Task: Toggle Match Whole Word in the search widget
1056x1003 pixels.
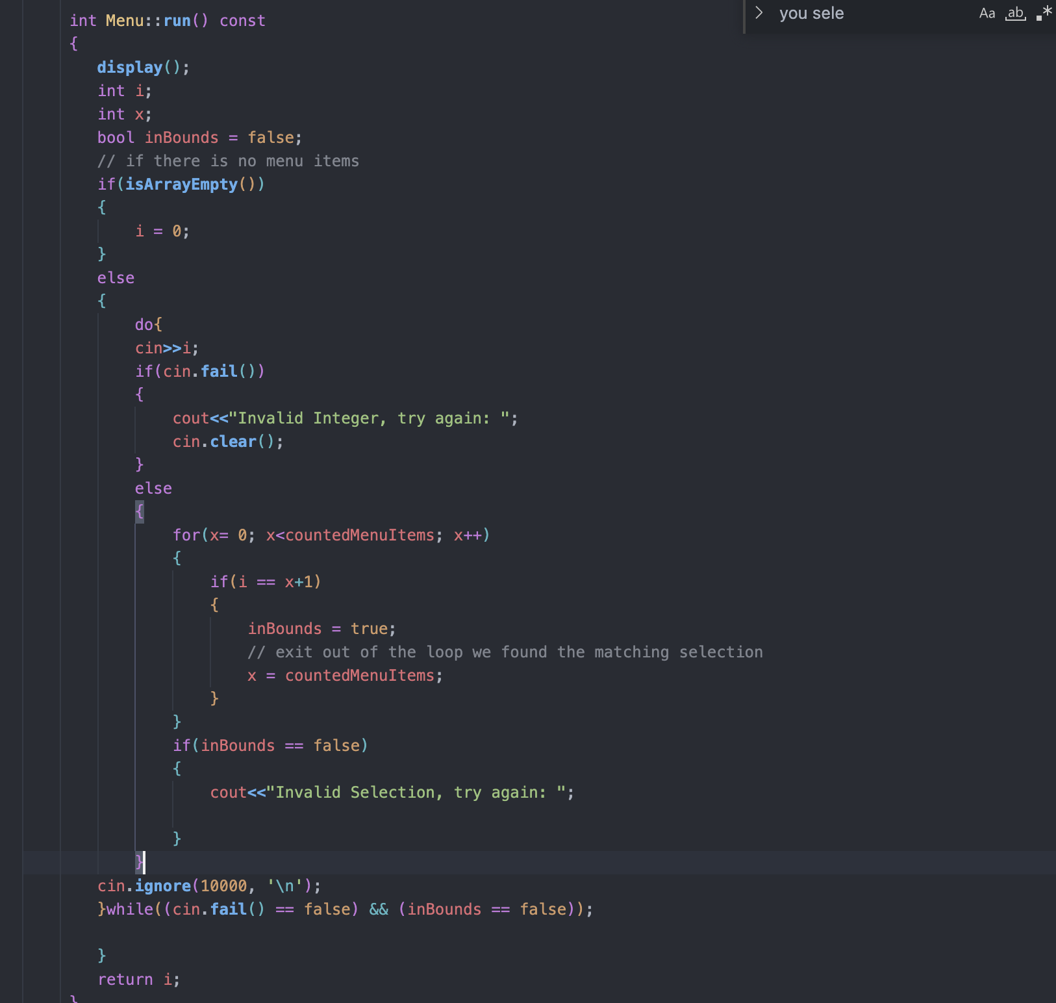Action: pyautogui.click(x=1014, y=13)
